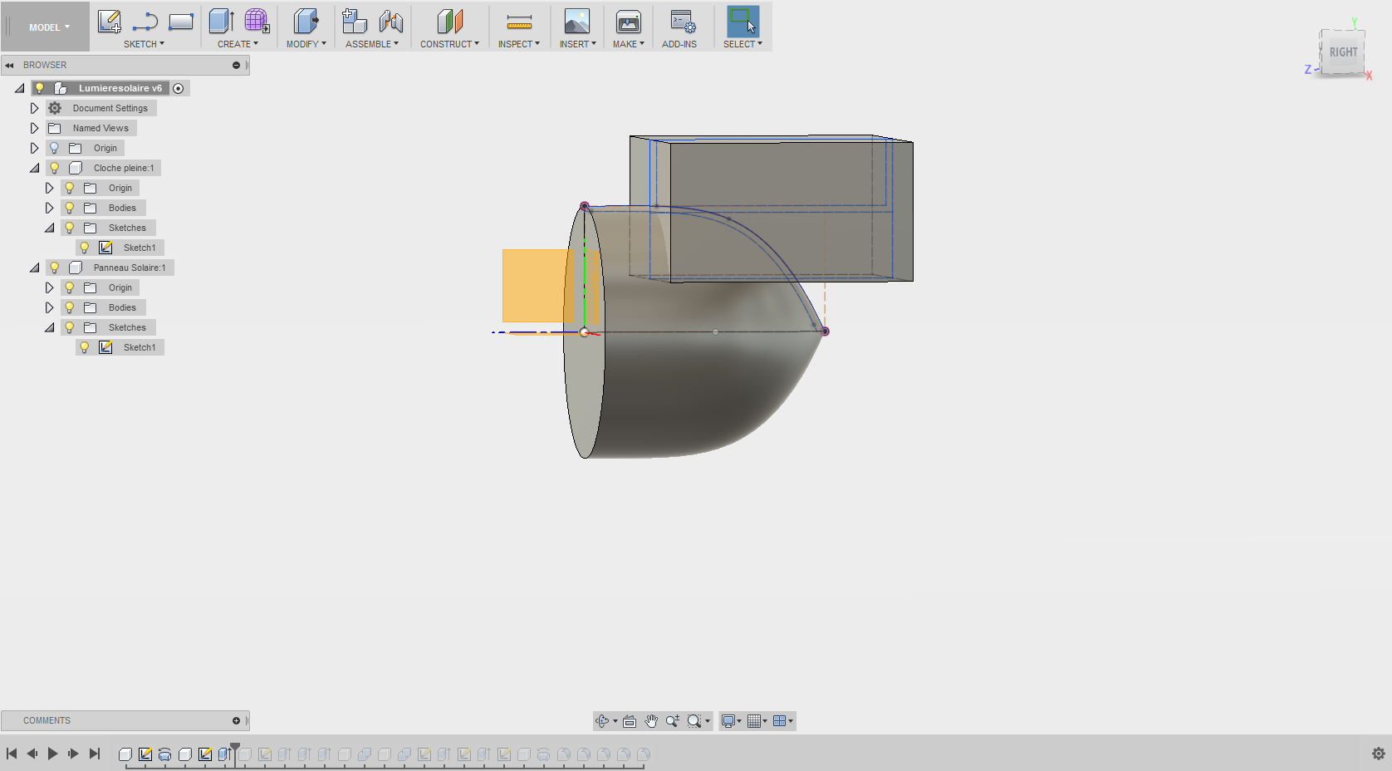Click the ADD-INS label
Screen dimensions: 1392x771
[679, 44]
